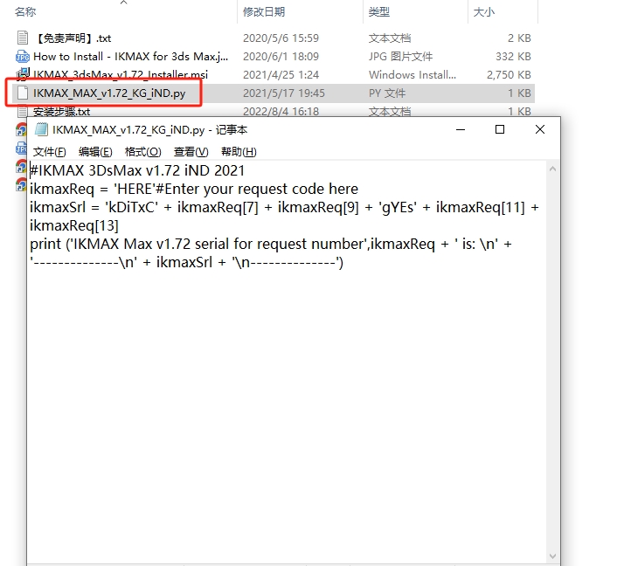617x566 pixels.
Task: Sort files by 类型 column header
Action: coord(379,12)
